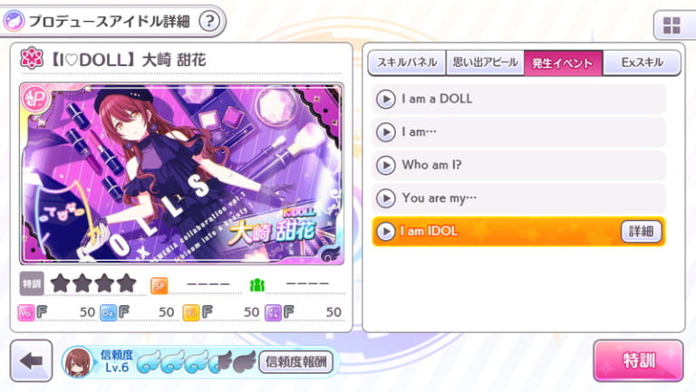
Task: Click the Vocal stat icon
Action: tap(25, 312)
